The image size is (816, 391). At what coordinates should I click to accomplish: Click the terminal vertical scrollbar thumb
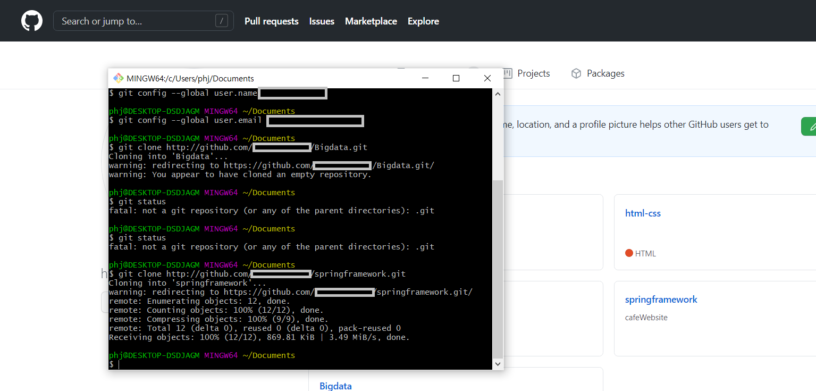click(498, 269)
